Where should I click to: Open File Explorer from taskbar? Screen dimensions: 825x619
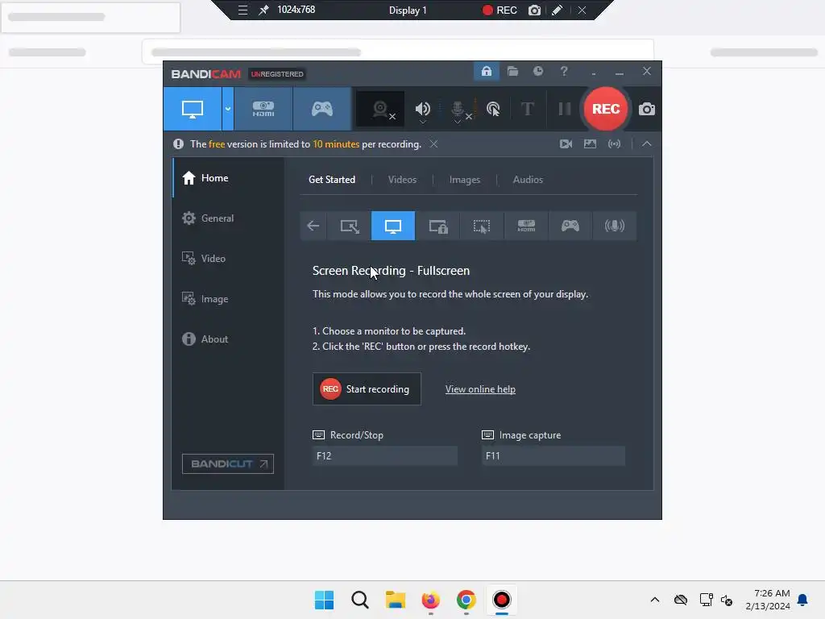[x=395, y=600]
